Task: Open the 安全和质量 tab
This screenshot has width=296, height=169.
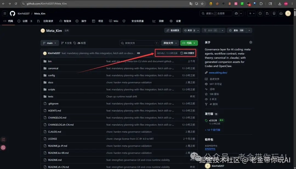Action: pyautogui.click(x=133, y=21)
